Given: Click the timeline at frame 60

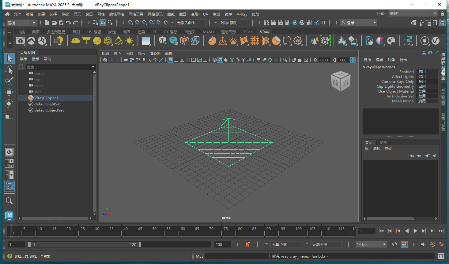Looking at the screenshot, I should pyautogui.click(x=183, y=231).
